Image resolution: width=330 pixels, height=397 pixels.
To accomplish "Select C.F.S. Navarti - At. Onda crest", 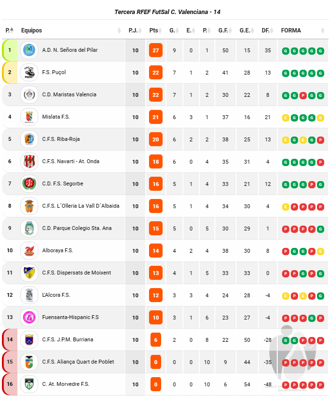I will [x=29, y=162].
